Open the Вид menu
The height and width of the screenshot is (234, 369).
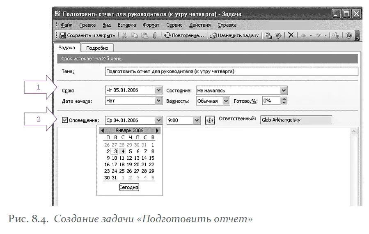click(106, 25)
